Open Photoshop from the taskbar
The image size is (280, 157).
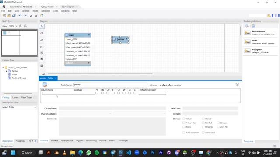point(153,153)
